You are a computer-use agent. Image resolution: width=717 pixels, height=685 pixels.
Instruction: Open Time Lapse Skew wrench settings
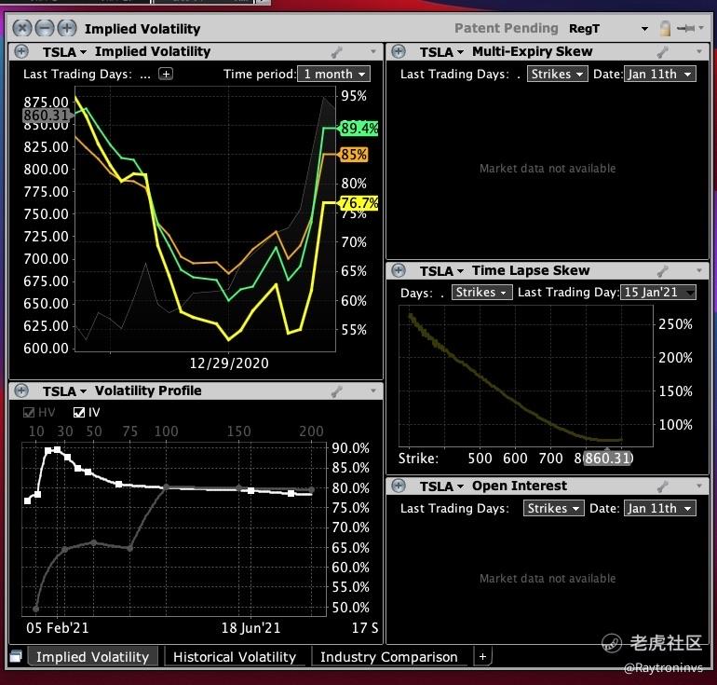click(663, 271)
